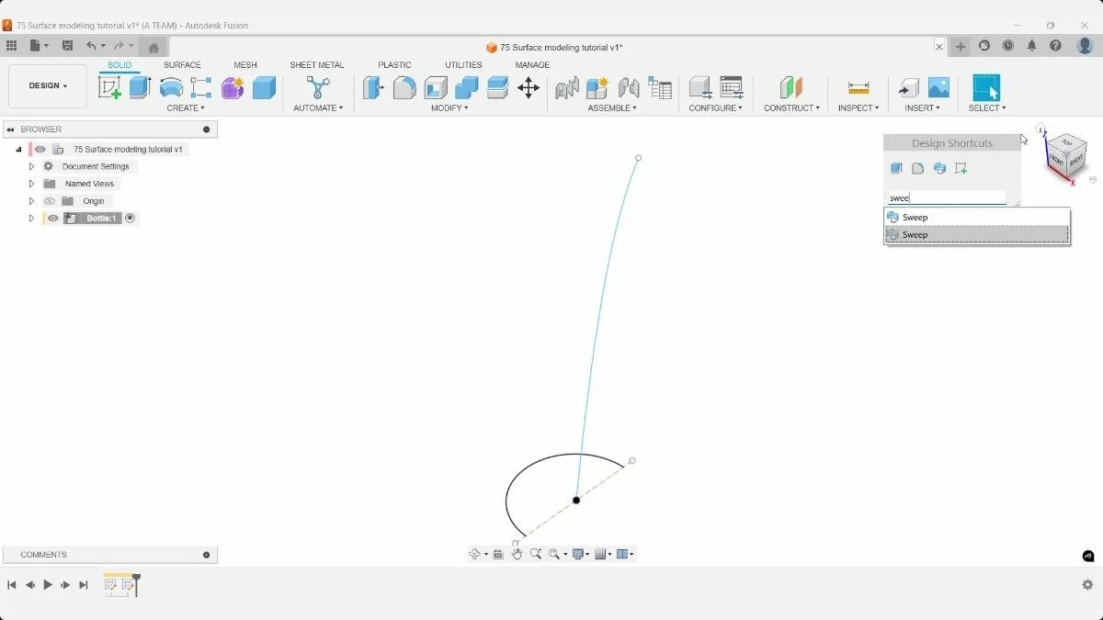The width and height of the screenshot is (1103, 620).
Task: Activate the Select tool icon
Action: [986, 88]
